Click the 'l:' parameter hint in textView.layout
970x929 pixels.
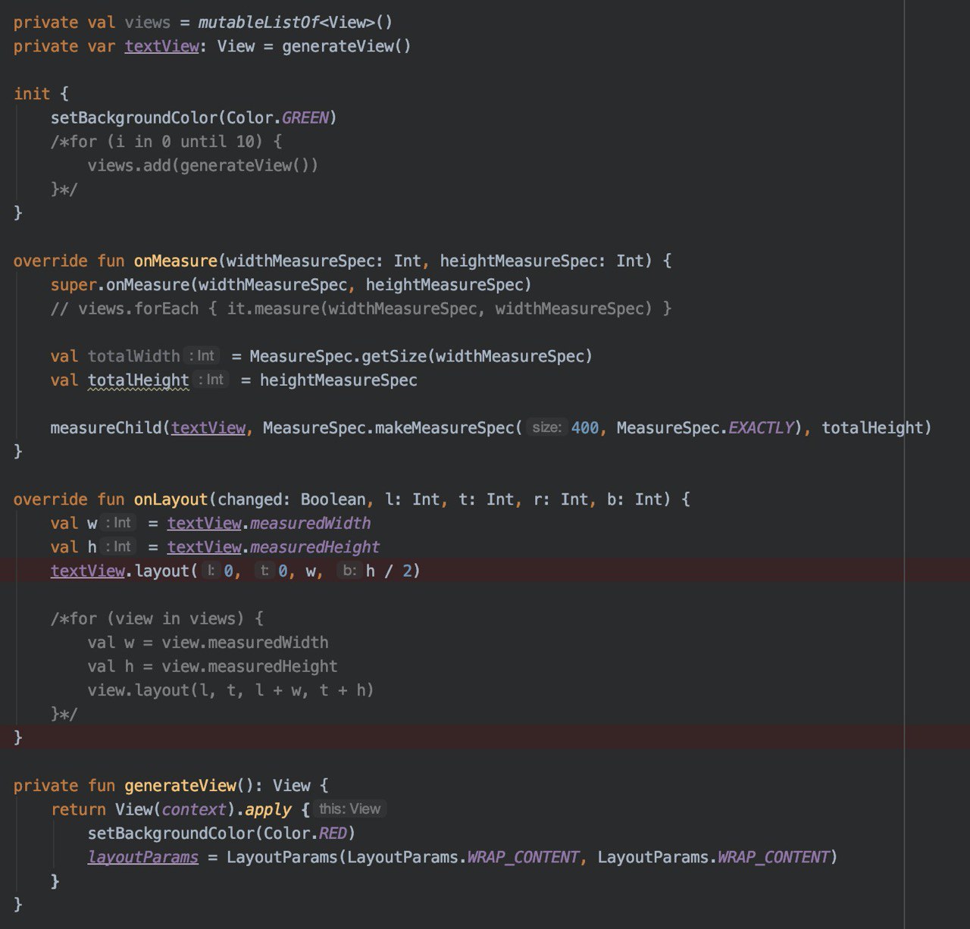pyautogui.click(x=211, y=571)
